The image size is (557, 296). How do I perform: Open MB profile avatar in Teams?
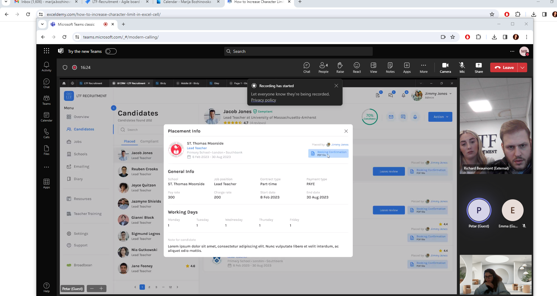(x=524, y=51)
